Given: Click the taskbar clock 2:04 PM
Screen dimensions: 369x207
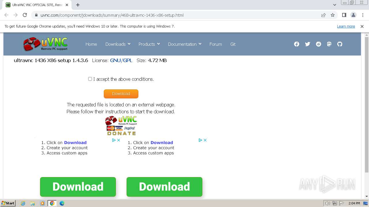Looking at the screenshot, I should pyautogui.click(x=354, y=203).
